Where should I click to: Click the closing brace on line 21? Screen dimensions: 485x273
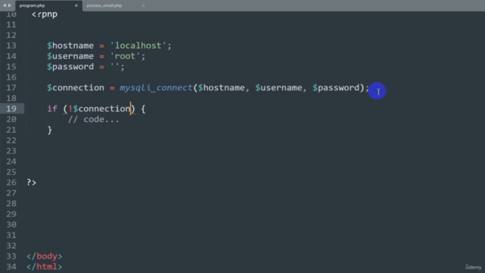click(49, 130)
